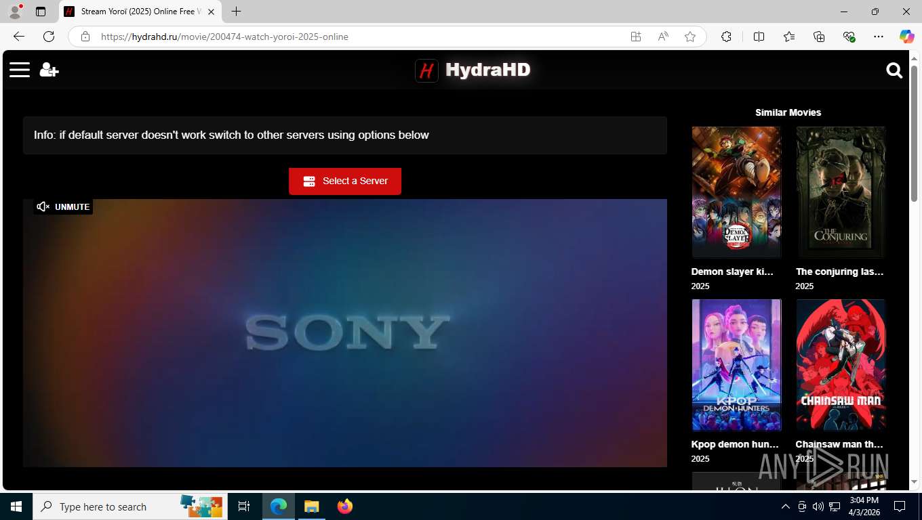Open The Conjuring movie poster
Image resolution: width=922 pixels, height=520 pixels.
pos(841,192)
